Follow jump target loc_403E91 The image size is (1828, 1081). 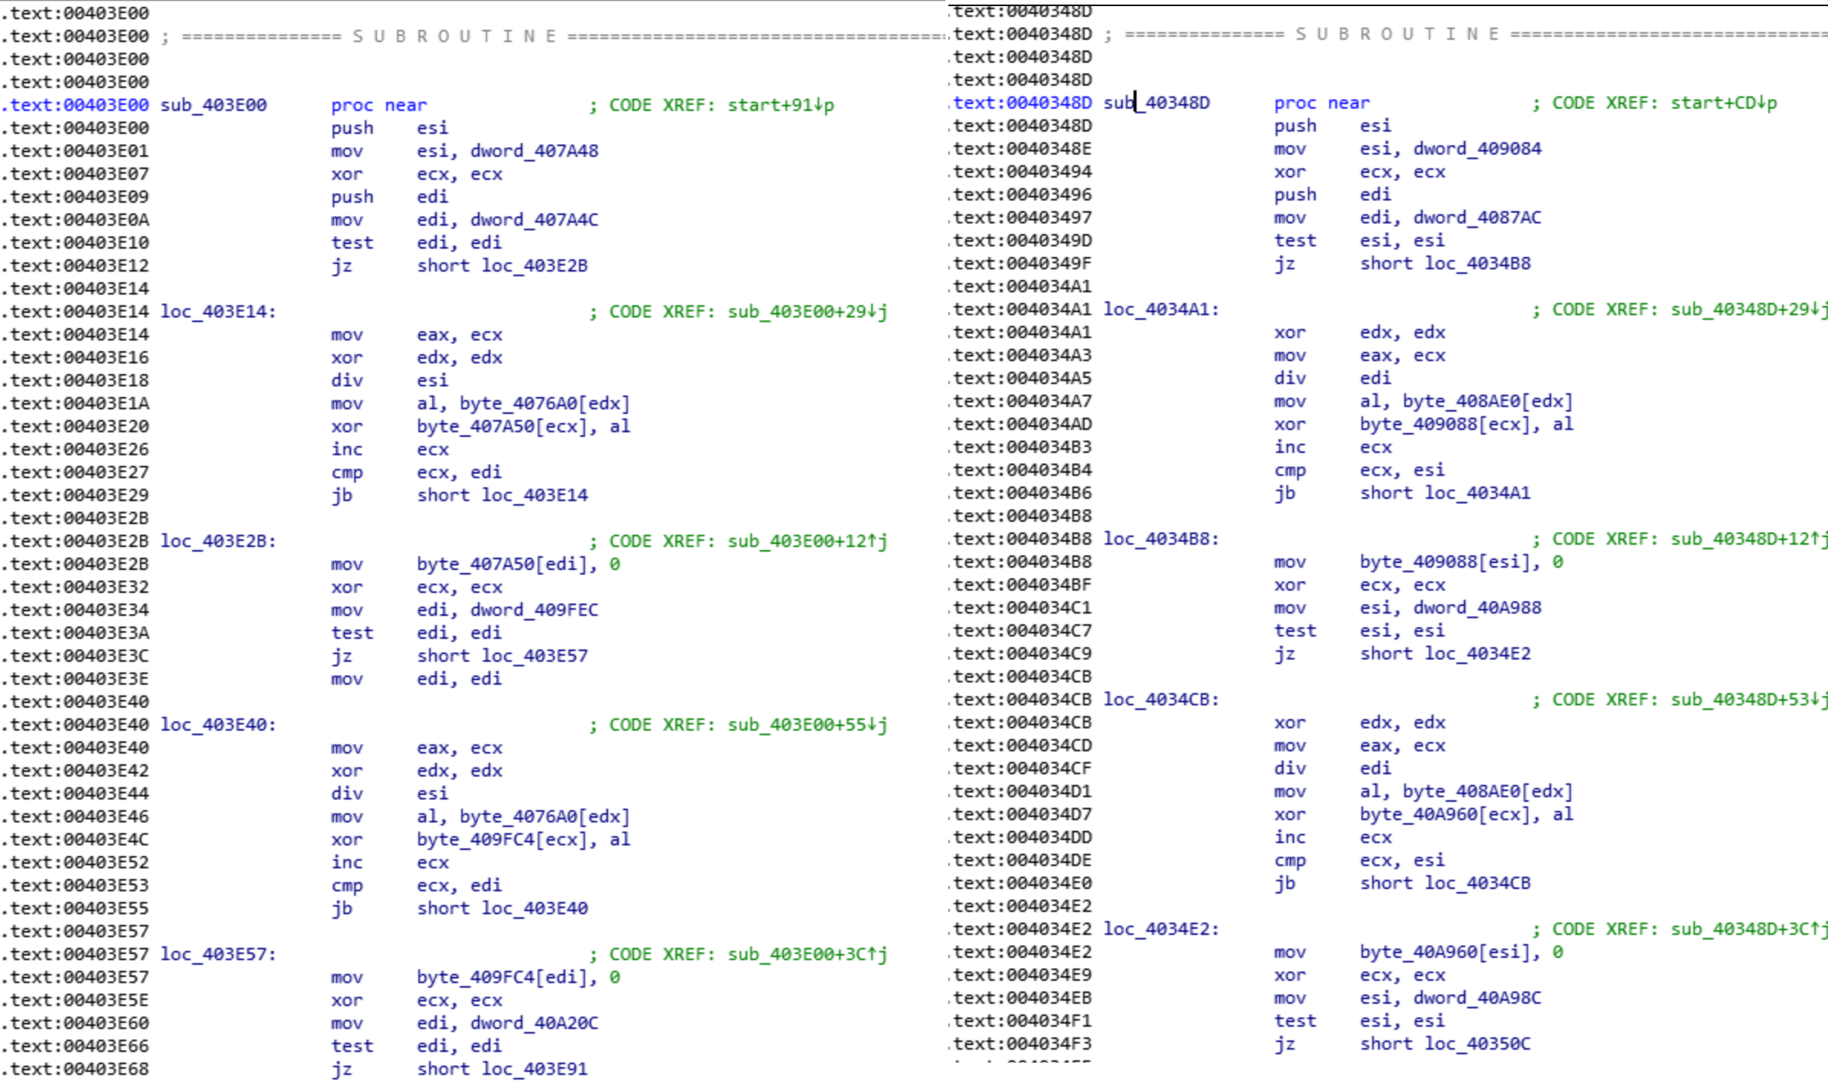[534, 1069]
